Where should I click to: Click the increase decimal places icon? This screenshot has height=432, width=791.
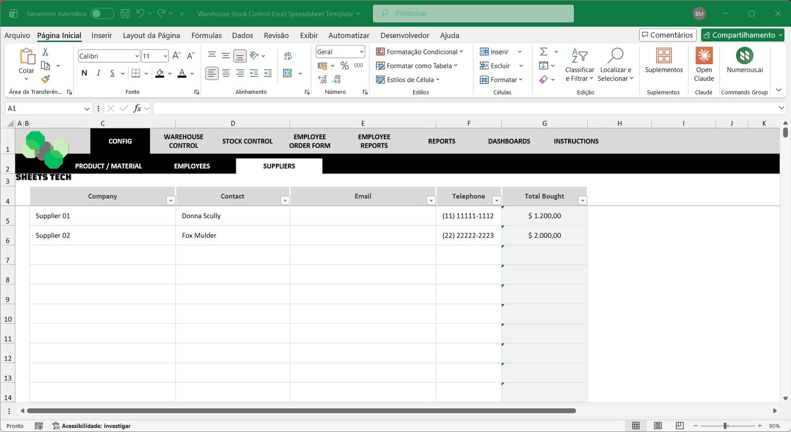tap(322, 79)
